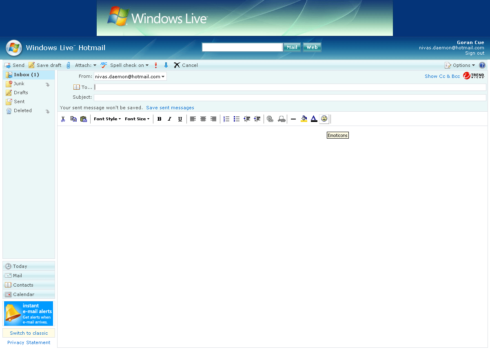Click the Subject input field
Screen dimensions: 490x349
(x=290, y=97)
